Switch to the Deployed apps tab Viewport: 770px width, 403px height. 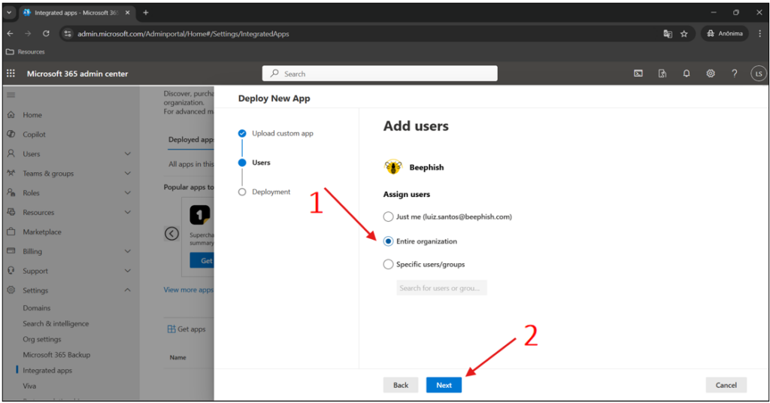click(191, 139)
